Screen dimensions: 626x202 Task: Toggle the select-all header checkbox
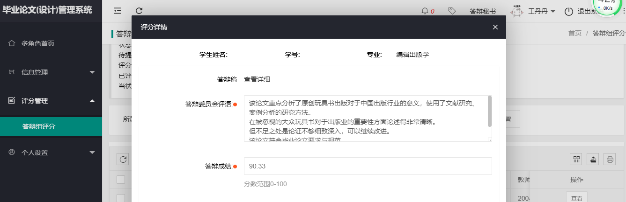pyautogui.click(x=121, y=180)
